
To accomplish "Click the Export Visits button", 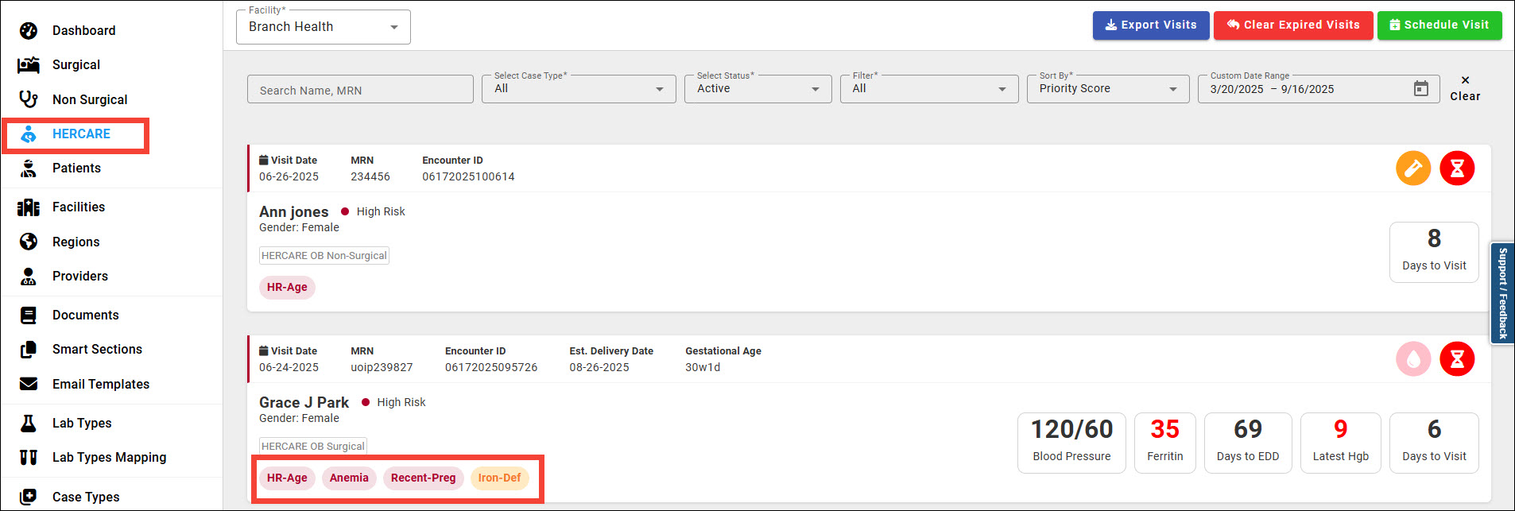I will (x=1150, y=25).
